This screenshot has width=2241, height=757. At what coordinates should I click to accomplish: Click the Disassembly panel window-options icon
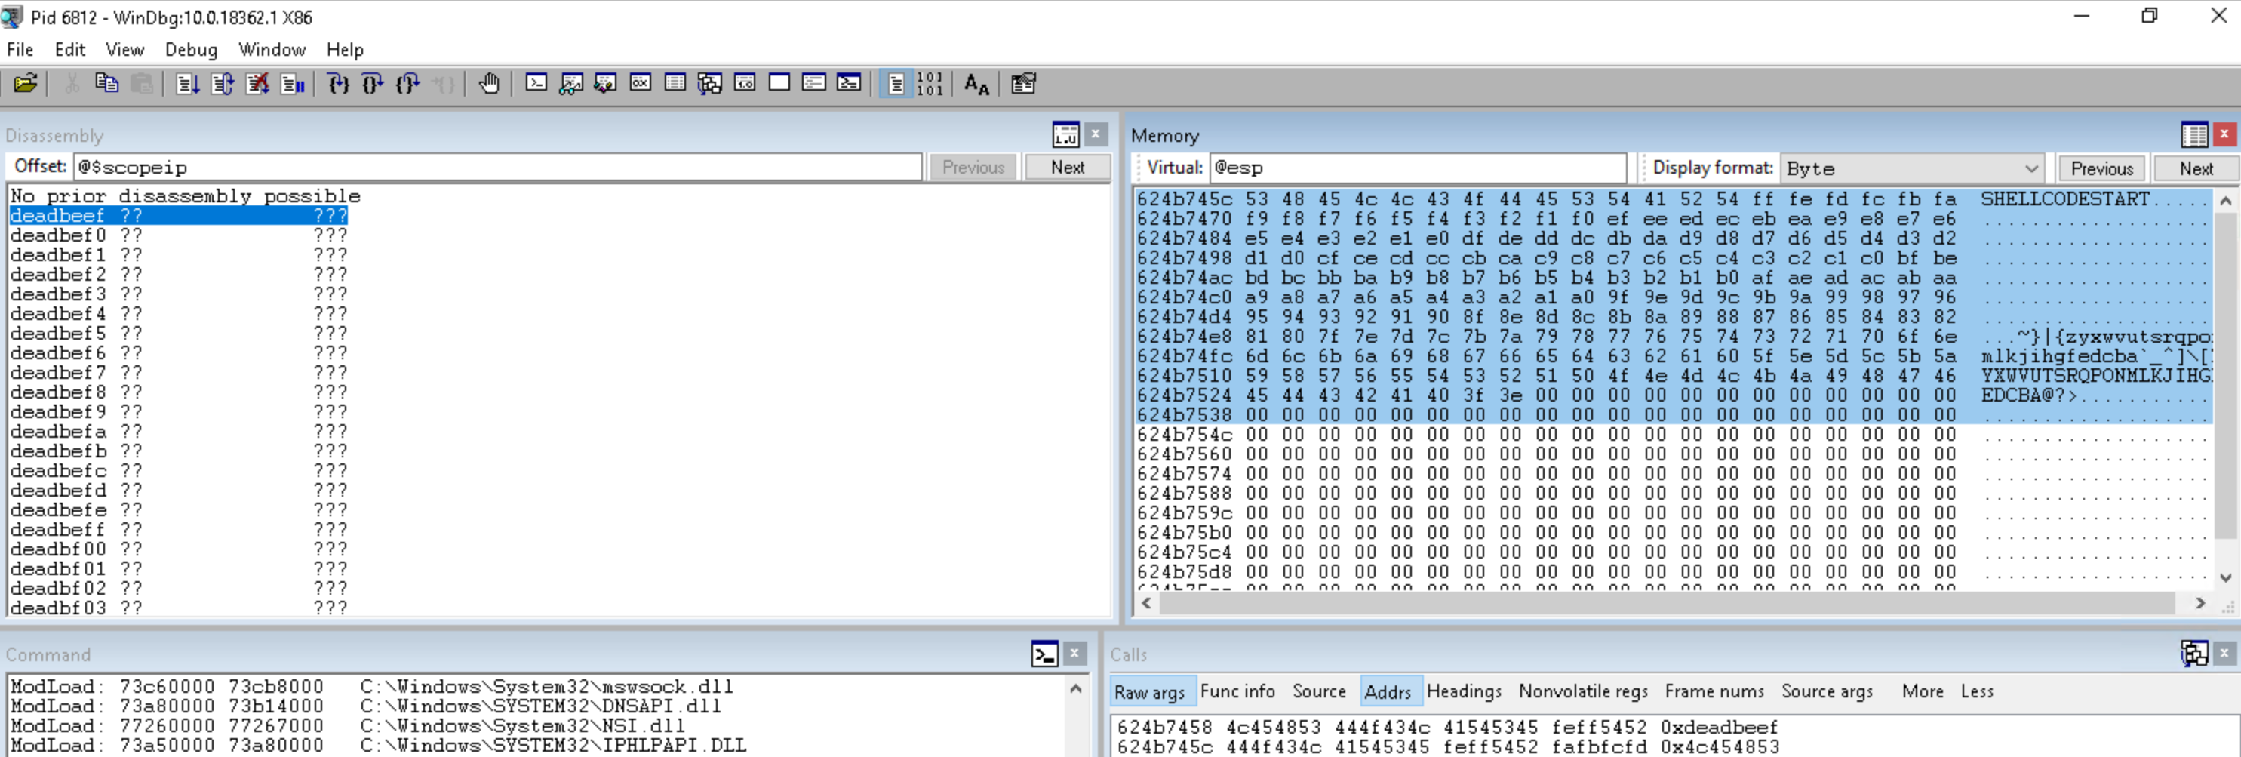(x=1065, y=135)
